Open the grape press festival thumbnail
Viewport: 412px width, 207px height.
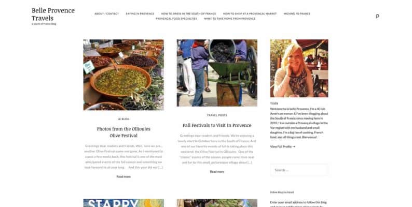(x=217, y=73)
